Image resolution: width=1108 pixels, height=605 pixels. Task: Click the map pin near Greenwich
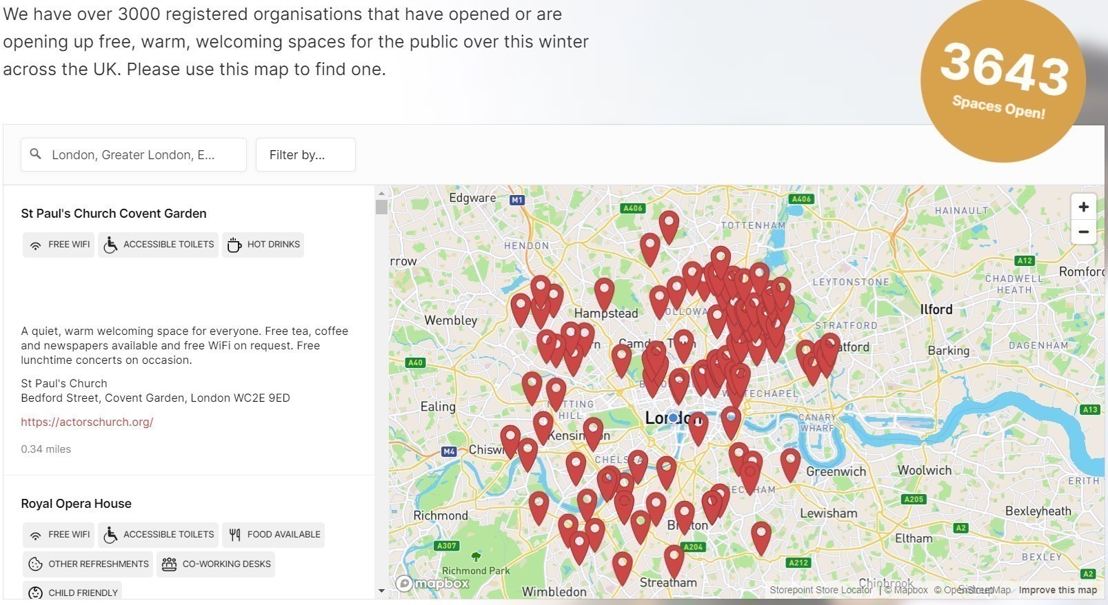point(790,463)
